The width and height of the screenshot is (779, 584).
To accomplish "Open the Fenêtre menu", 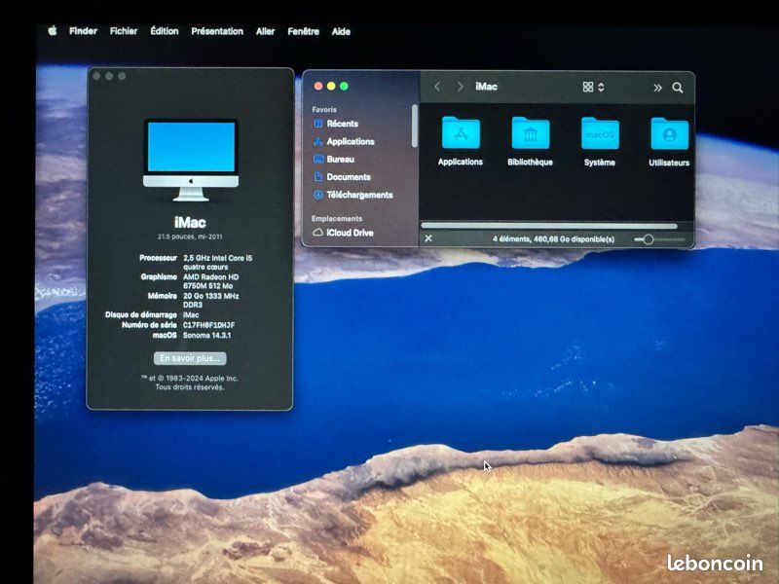I will point(303,31).
